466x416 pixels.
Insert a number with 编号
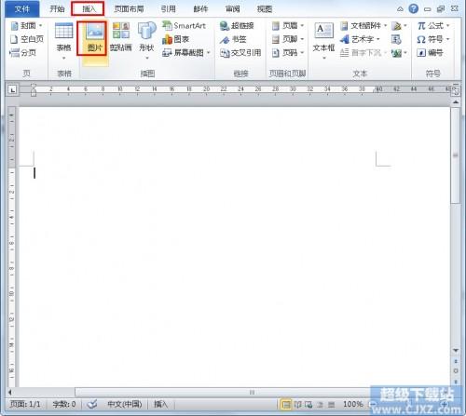tap(430, 53)
